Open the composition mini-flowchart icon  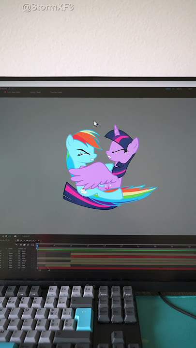[16, 245]
